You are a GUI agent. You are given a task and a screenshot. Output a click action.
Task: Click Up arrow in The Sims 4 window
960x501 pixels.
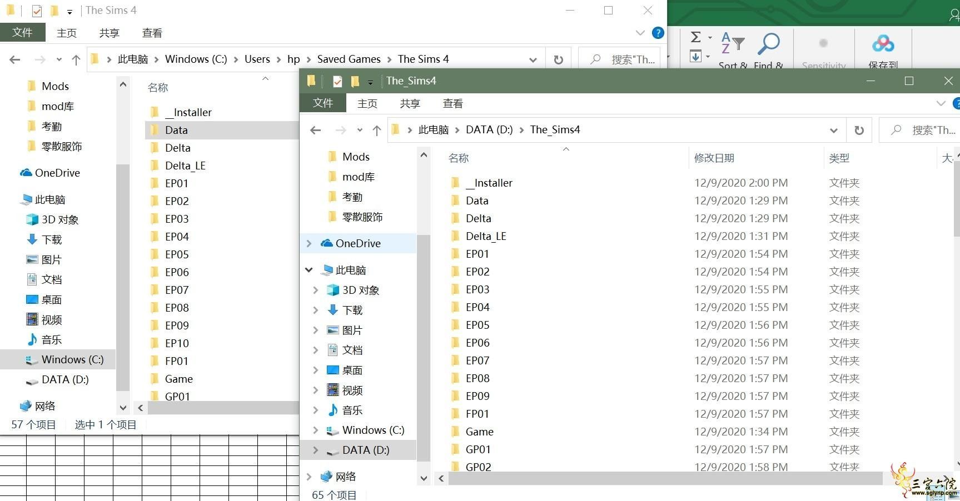(x=76, y=59)
